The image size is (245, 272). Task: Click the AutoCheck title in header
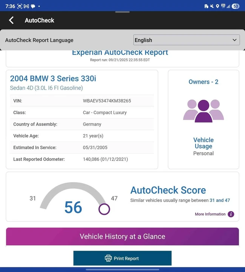39,20
